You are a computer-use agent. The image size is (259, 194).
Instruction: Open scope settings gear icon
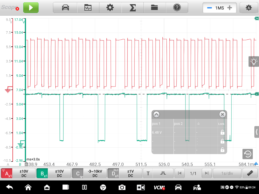pyautogui.click(x=110, y=8)
